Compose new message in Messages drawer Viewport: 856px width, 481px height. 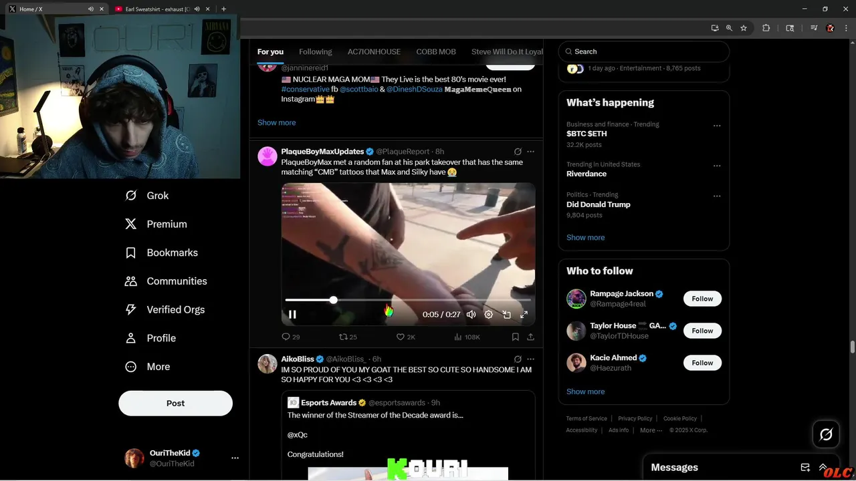[x=805, y=468]
